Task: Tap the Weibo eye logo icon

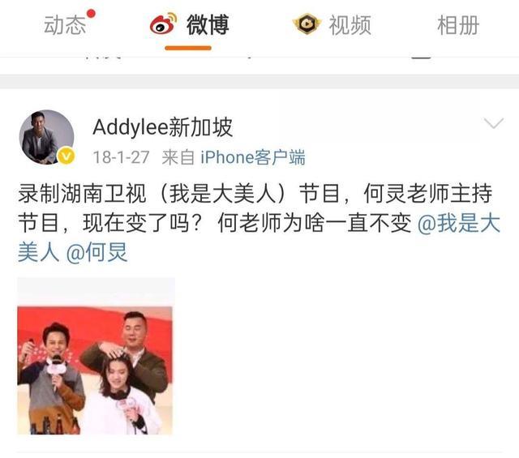Action: 163,24
